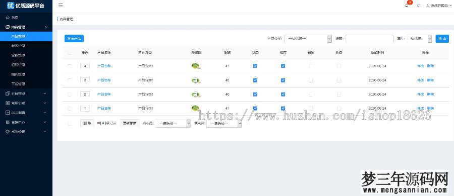
Task: Click delete link in sort 4 row
Action: [x=430, y=66]
